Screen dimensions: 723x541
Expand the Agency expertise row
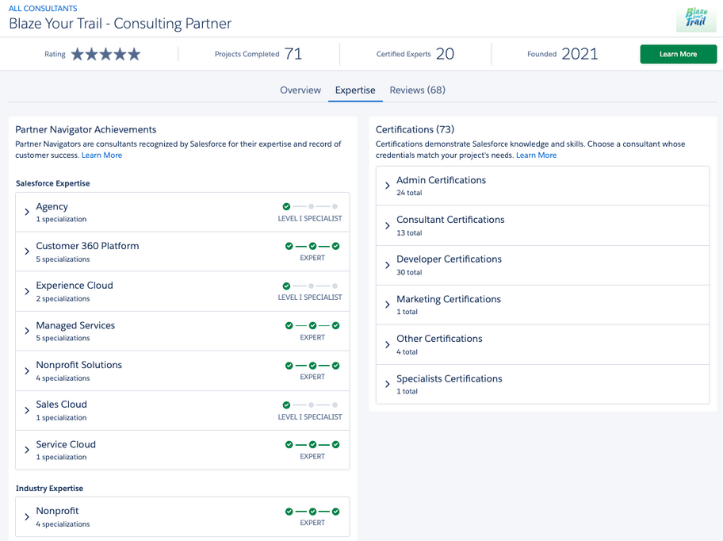pos(27,213)
